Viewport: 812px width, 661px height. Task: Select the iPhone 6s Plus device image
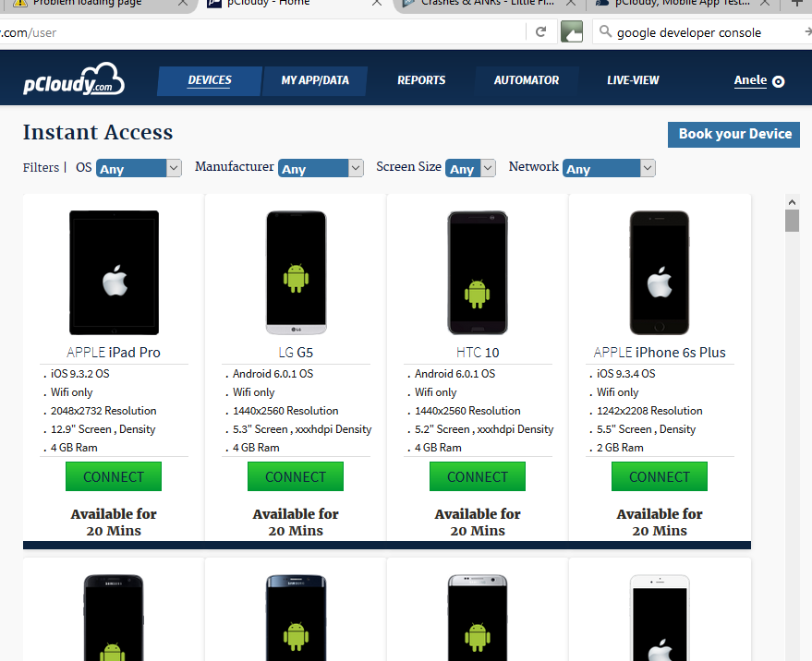660,272
